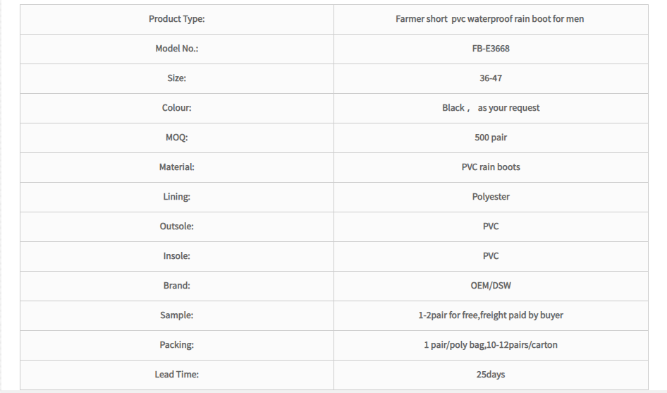
Task: Select the OEM/DSW brand value
Action: pyautogui.click(x=491, y=285)
